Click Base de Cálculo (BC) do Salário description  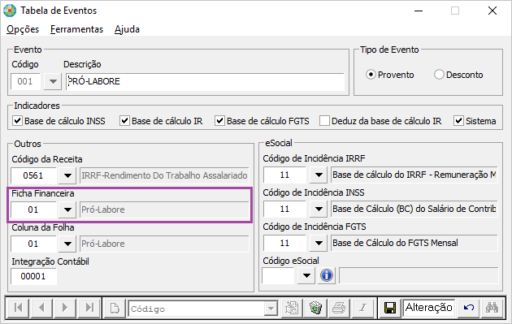pos(414,209)
